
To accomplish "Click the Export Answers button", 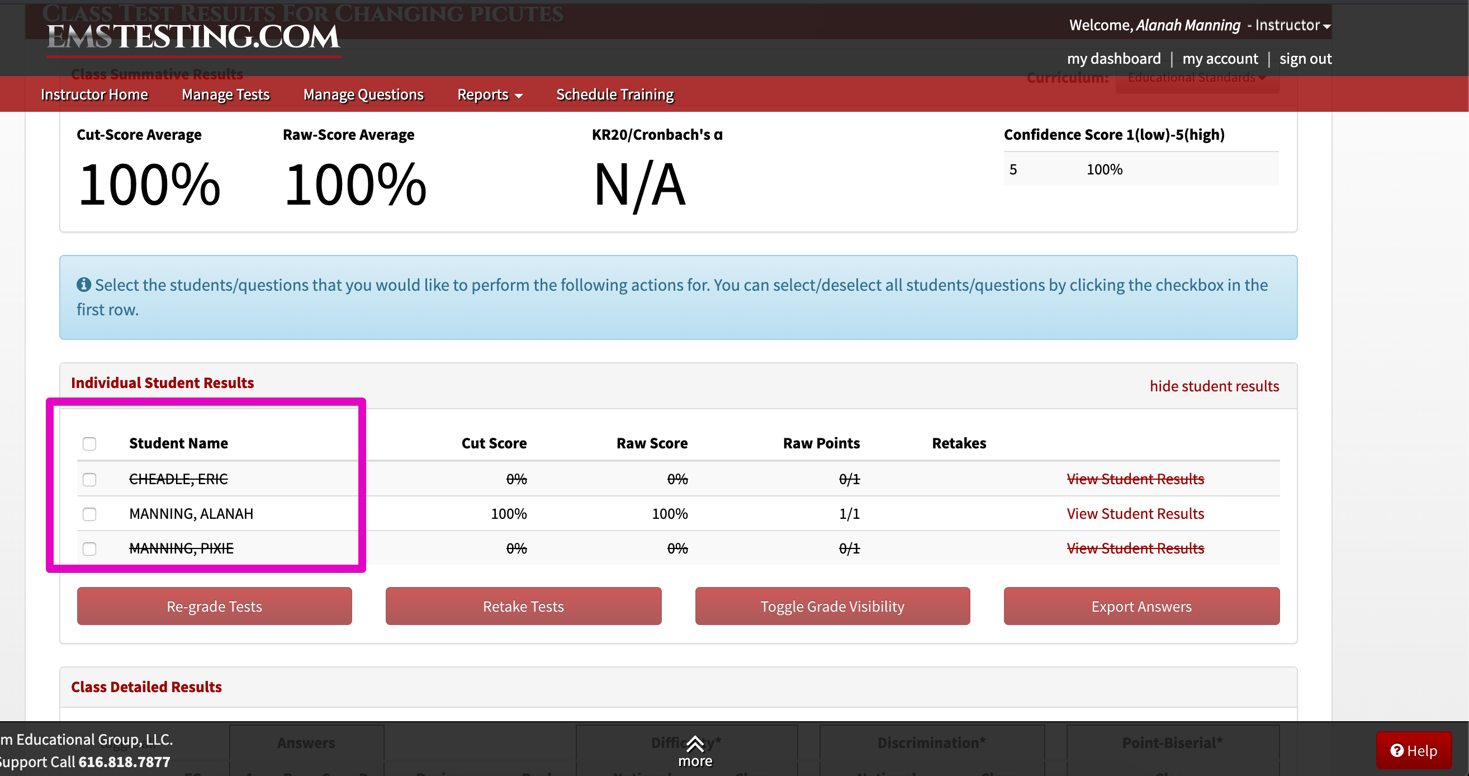I will click(1141, 606).
